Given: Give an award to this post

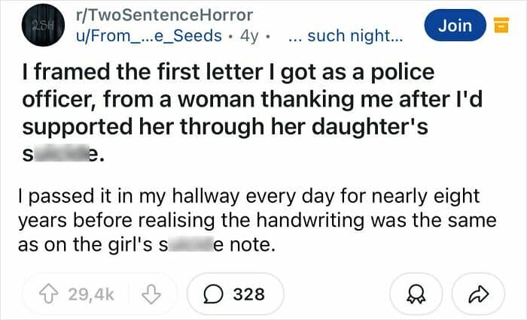Looking at the screenshot, I should coord(414,294).
